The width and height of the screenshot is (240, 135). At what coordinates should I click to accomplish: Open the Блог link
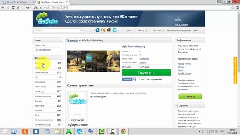pos(129,30)
